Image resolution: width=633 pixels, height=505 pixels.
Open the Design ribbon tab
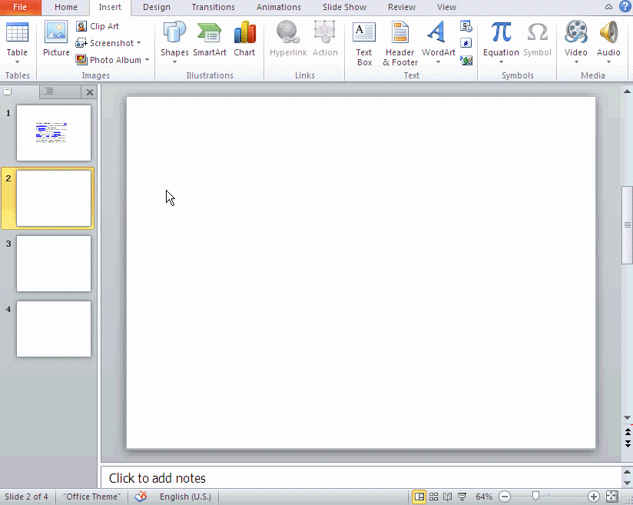point(157,8)
